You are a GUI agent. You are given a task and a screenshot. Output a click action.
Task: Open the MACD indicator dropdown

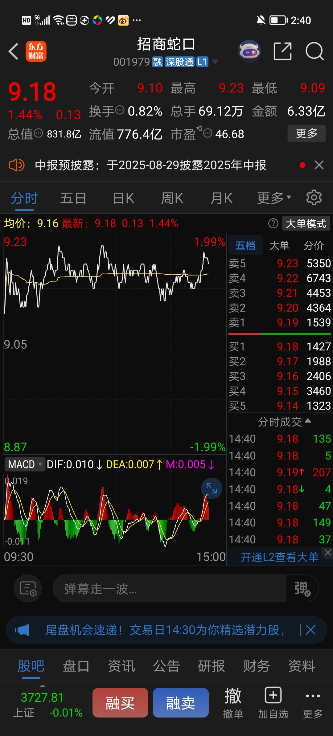(25, 464)
